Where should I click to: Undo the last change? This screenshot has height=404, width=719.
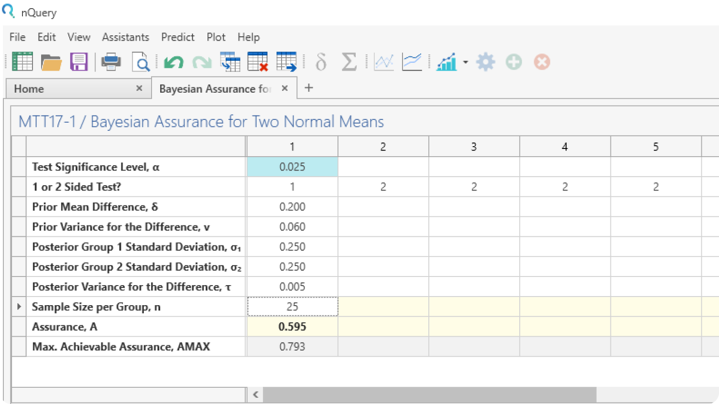point(173,62)
